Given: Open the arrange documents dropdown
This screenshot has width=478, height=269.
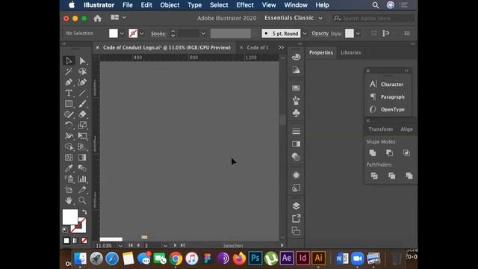Looking at the screenshot, I should point(118,18).
